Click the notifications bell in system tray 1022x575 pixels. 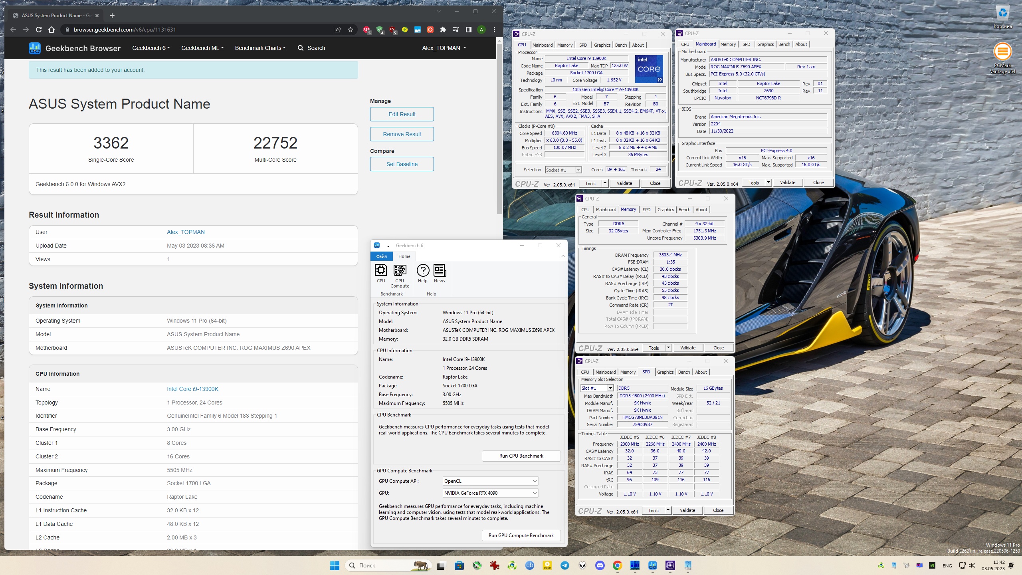pyautogui.click(x=1011, y=565)
